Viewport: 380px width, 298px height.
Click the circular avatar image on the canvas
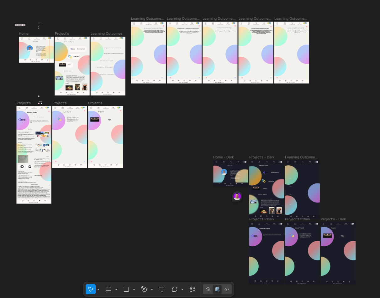(x=237, y=197)
